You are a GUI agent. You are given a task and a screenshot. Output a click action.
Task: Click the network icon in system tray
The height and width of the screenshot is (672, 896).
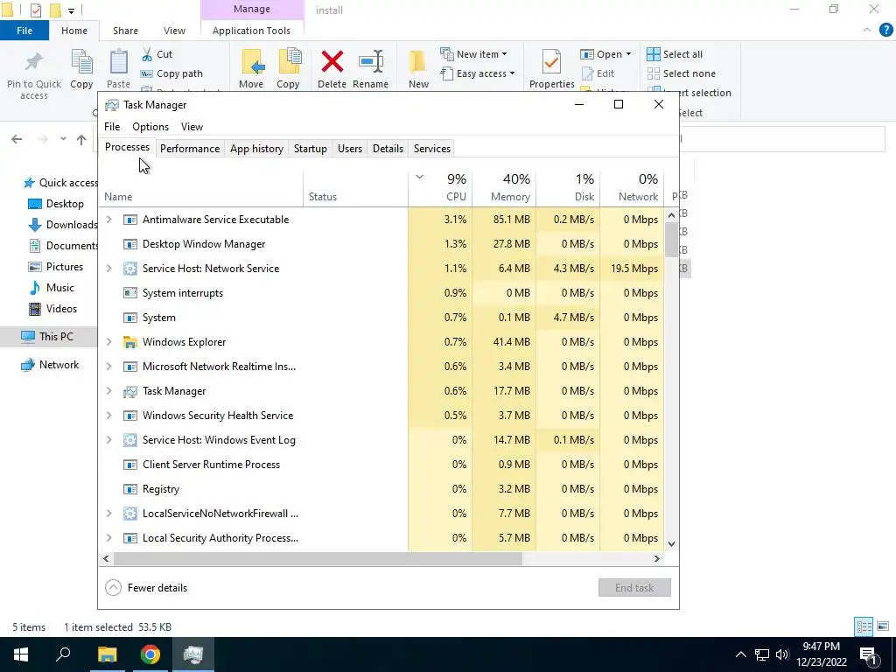tap(762, 654)
